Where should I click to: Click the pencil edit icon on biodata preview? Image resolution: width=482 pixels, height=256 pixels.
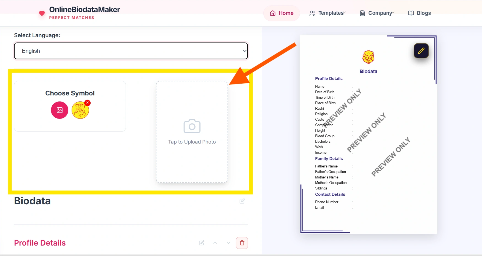point(421,51)
